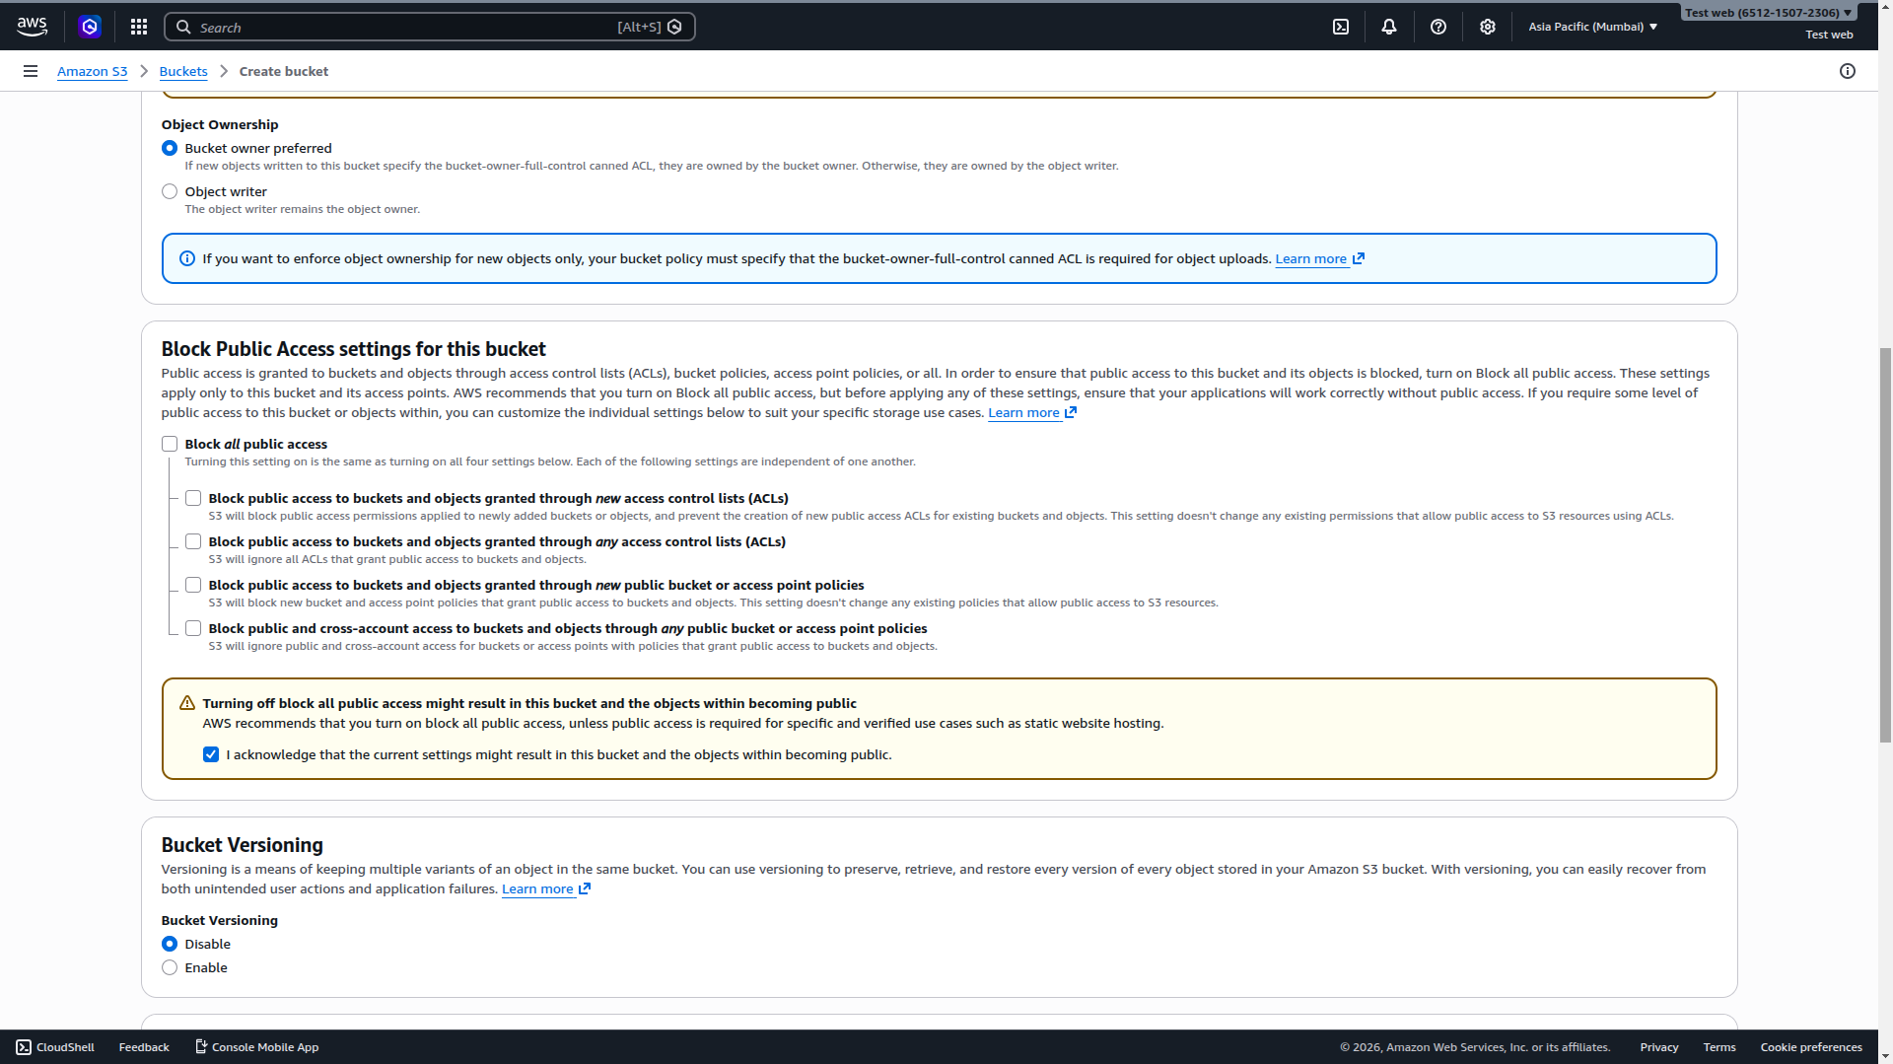Image resolution: width=1893 pixels, height=1064 pixels.
Task: Open Privacy footer link
Action: [x=1659, y=1047]
